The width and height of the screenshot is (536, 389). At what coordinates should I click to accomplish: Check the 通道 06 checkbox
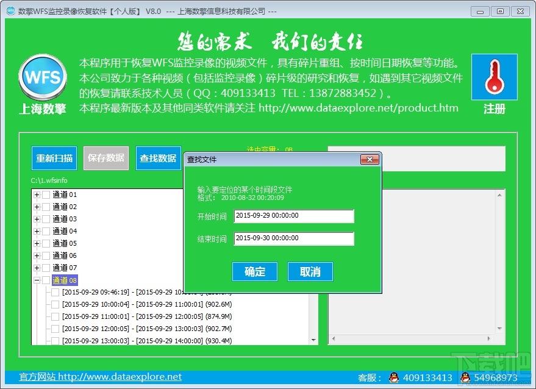[x=46, y=255]
